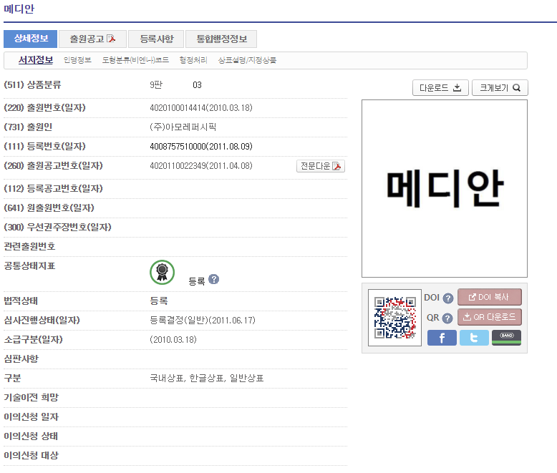Click the green registration medal icon
This screenshot has width=557, height=473.
click(163, 272)
